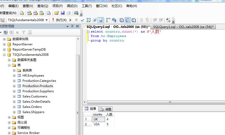Open the Project (项目) menu
This screenshot has height=135, width=225.
point(57,6)
